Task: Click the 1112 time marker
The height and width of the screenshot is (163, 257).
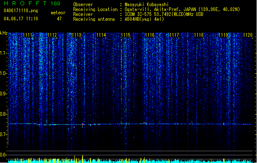Action: click(x=52, y=35)
